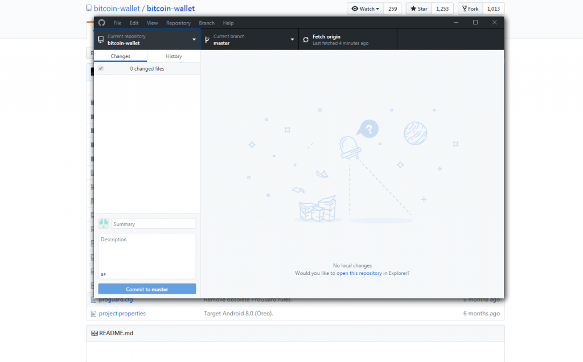Click the eye icon on GitHub Watch button
The image size is (583, 362).
pos(355,9)
